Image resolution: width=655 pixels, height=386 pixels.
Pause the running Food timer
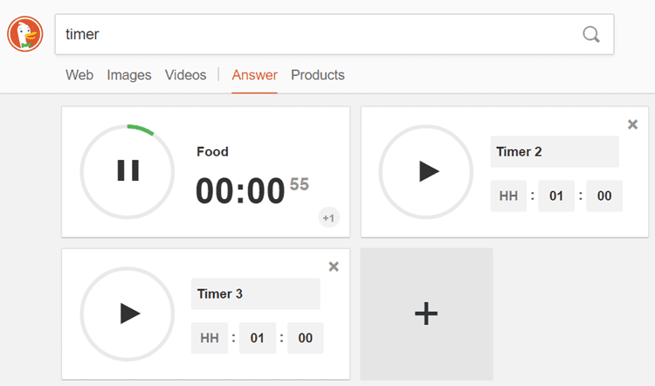coord(128,171)
